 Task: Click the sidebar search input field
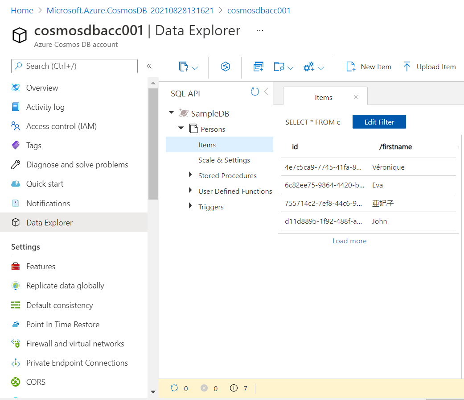pos(74,66)
